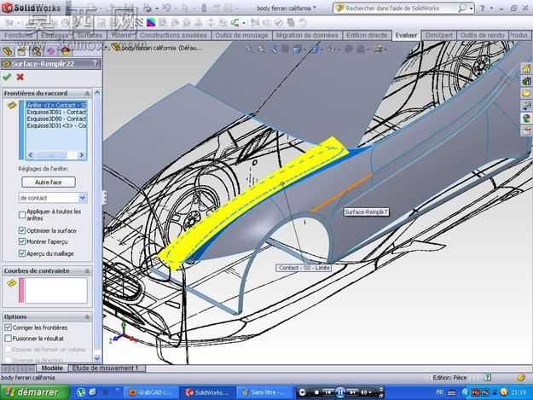533x400 pixels.
Task: Open the Edition directe tab
Action: point(367,35)
